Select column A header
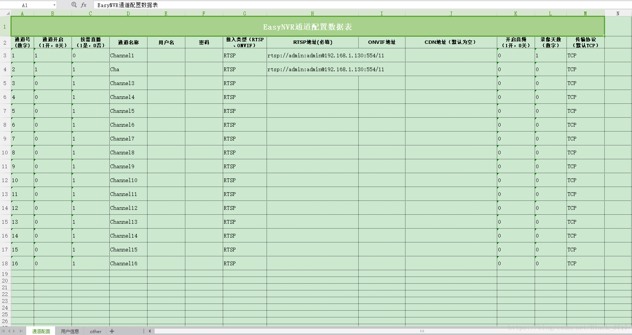 (x=22, y=13)
